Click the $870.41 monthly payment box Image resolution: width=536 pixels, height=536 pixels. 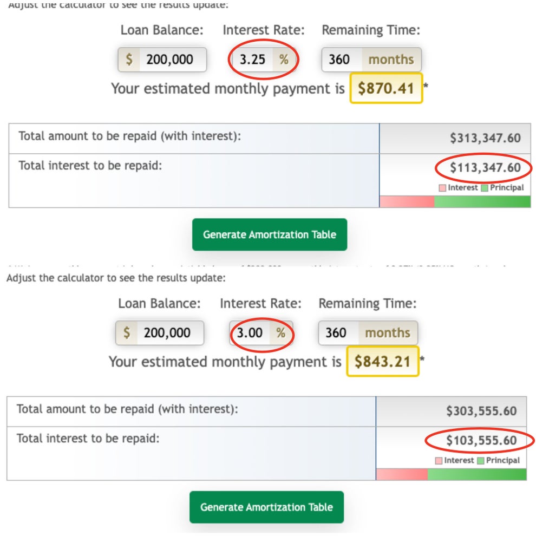[x=385, y=88]
